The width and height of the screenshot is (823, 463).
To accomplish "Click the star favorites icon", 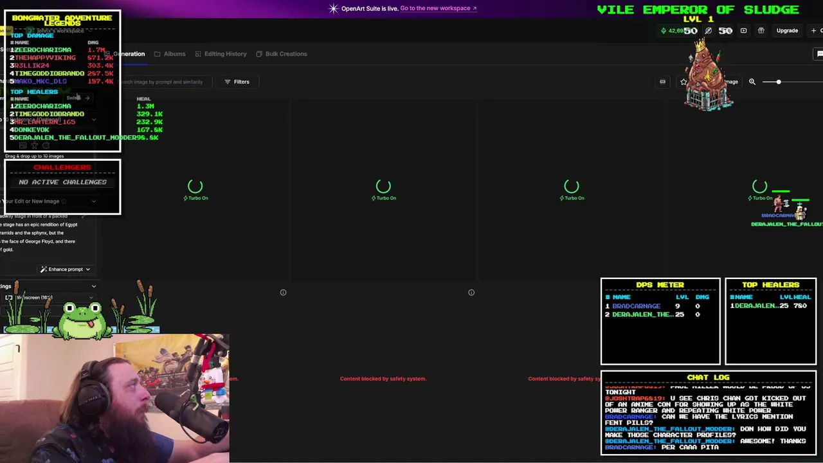I will click(683, 82).
